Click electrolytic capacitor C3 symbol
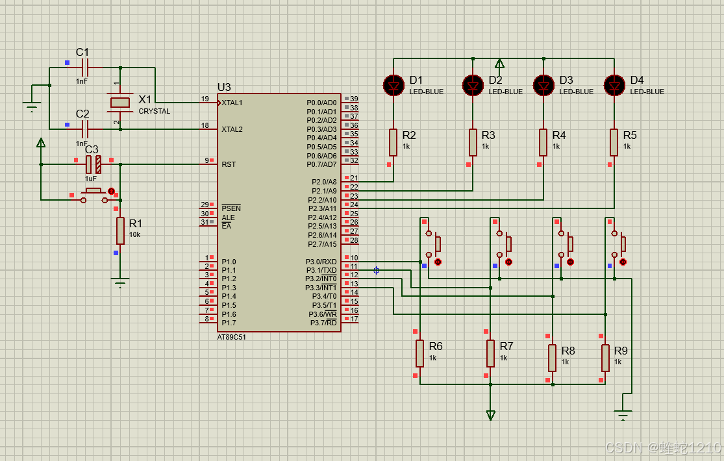This screenshot has height=461, width=724. pos(94,164)
